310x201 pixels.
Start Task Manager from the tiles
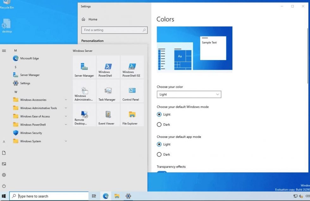(x=108, y=91)
